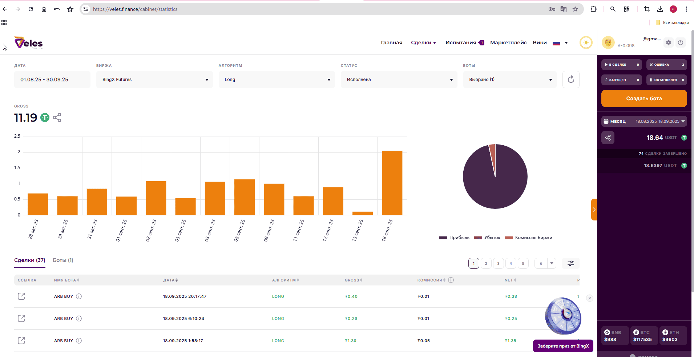This screenshot has width=694, height=357.
Task: Open account settings gear icon
Action: pyautogui.click(x=669, y=42)
